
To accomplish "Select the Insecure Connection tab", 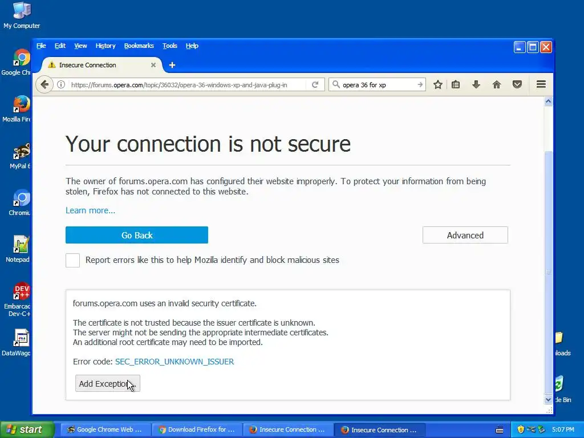I will (102, 65).
